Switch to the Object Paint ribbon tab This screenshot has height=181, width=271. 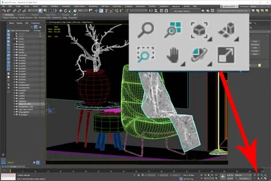[x=50, y=15]
